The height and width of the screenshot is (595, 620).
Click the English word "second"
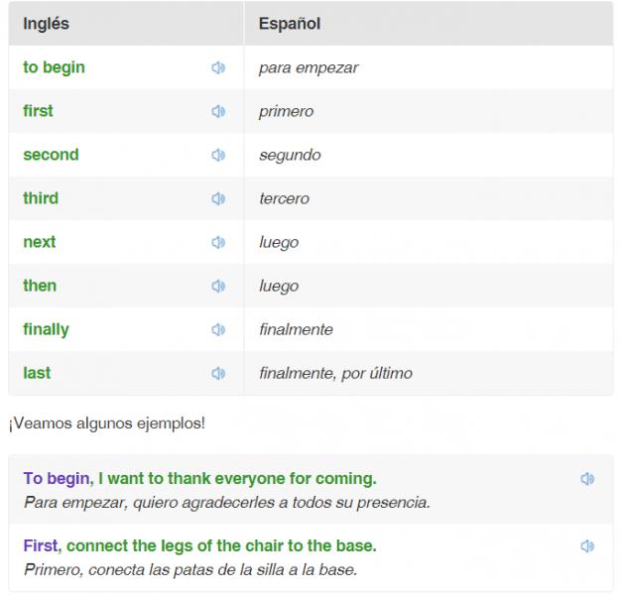(51, 155)
